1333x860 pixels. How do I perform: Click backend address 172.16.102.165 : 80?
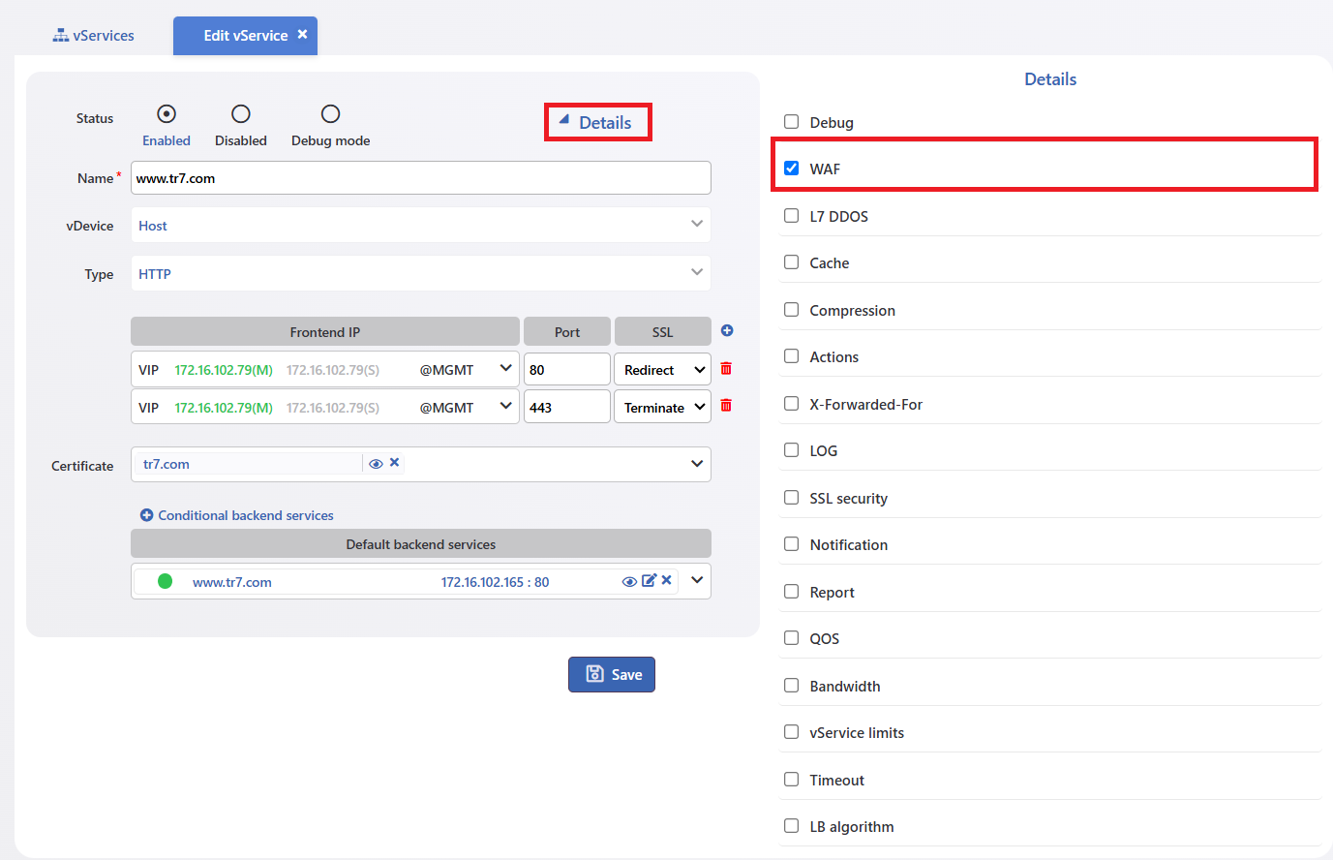coord(495,582)
